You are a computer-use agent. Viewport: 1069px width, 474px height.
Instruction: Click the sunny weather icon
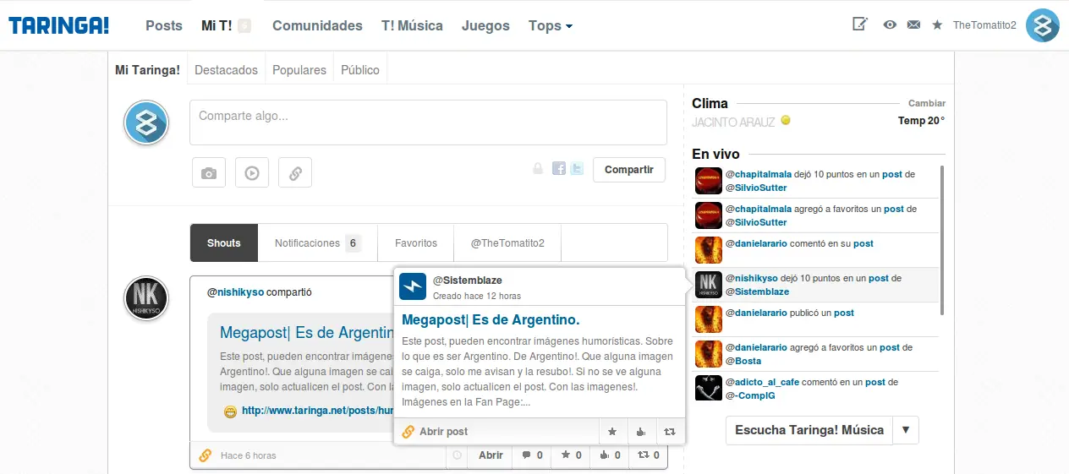[x=786, y=121]
